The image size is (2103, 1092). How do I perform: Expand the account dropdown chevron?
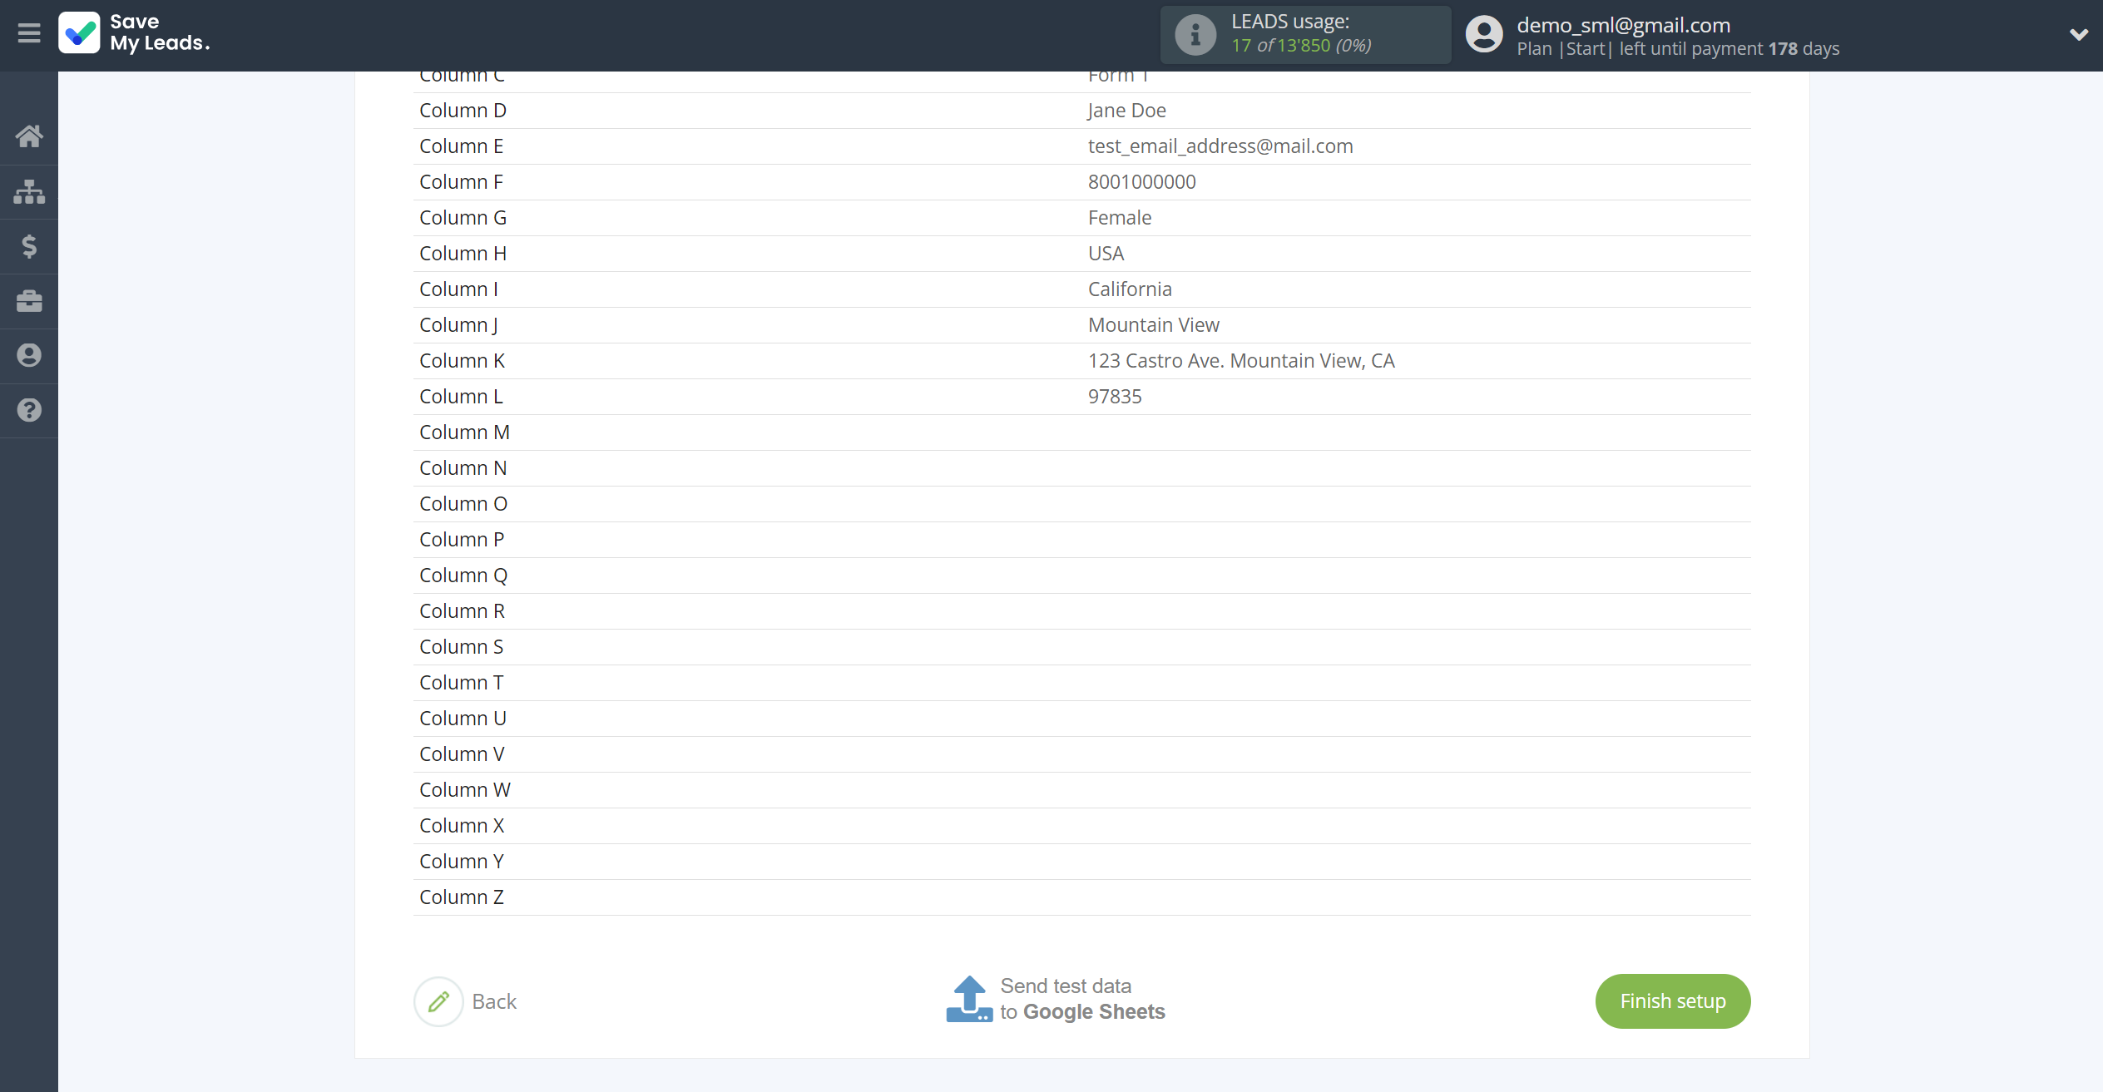point(2079,35)
